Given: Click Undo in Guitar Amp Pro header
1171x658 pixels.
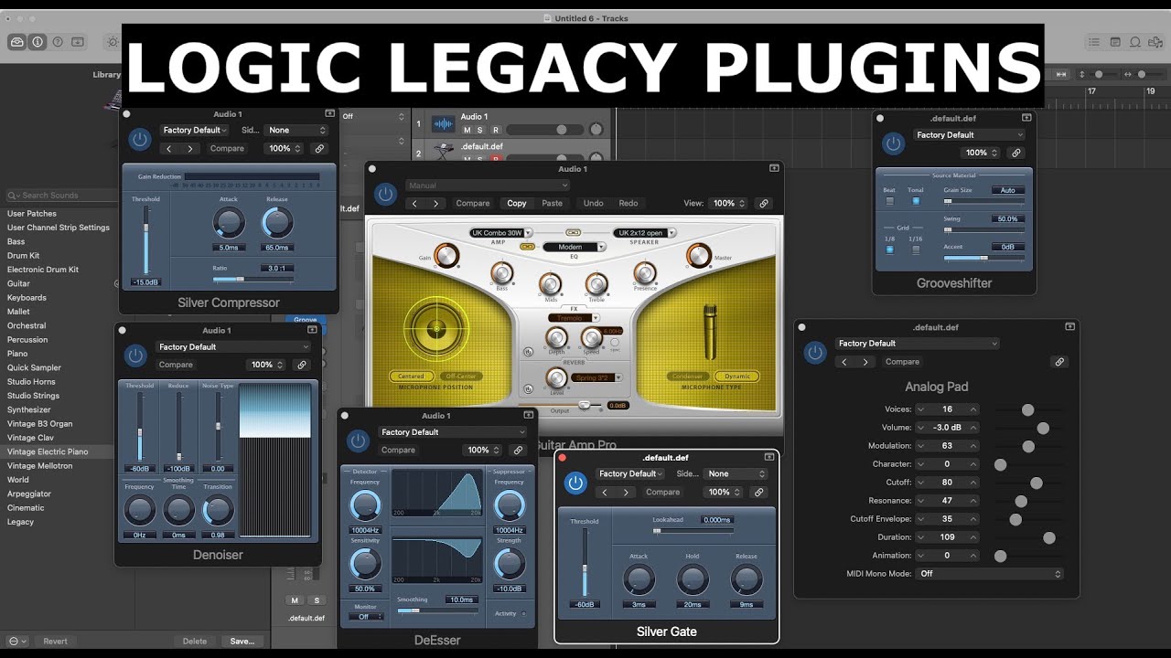Looking at the screenshot, I should [x=594, y=203].
